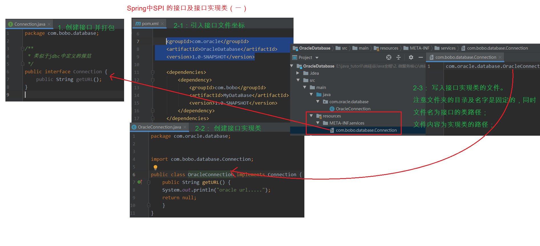Click the Collapse All icon in Project panel
Viewport: 540px width, 246px height.
point(399,57)
